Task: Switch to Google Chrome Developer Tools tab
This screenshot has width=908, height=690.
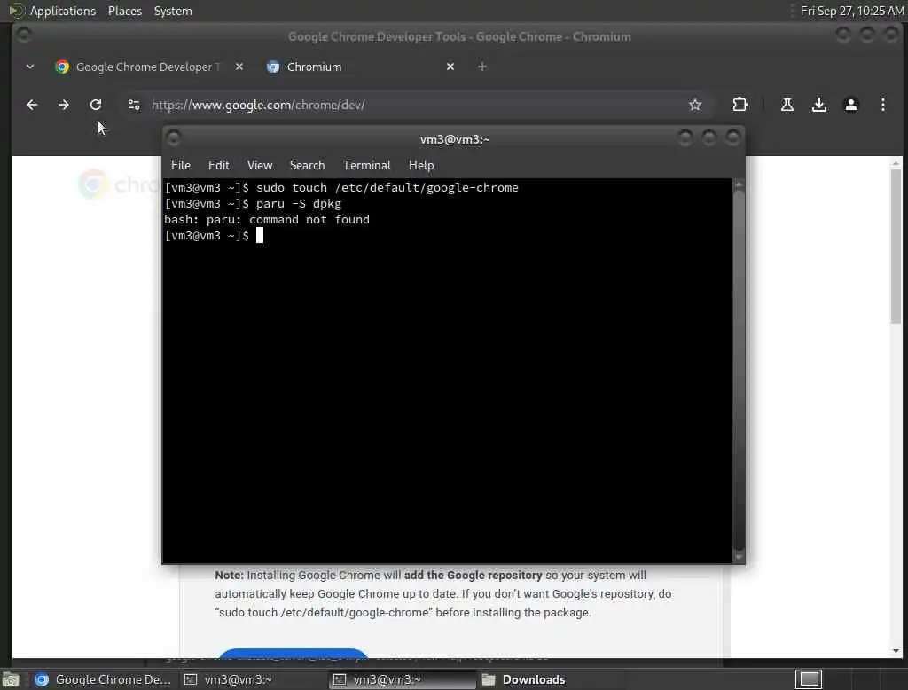Action: pyautogui.click(x=148, y=67)
